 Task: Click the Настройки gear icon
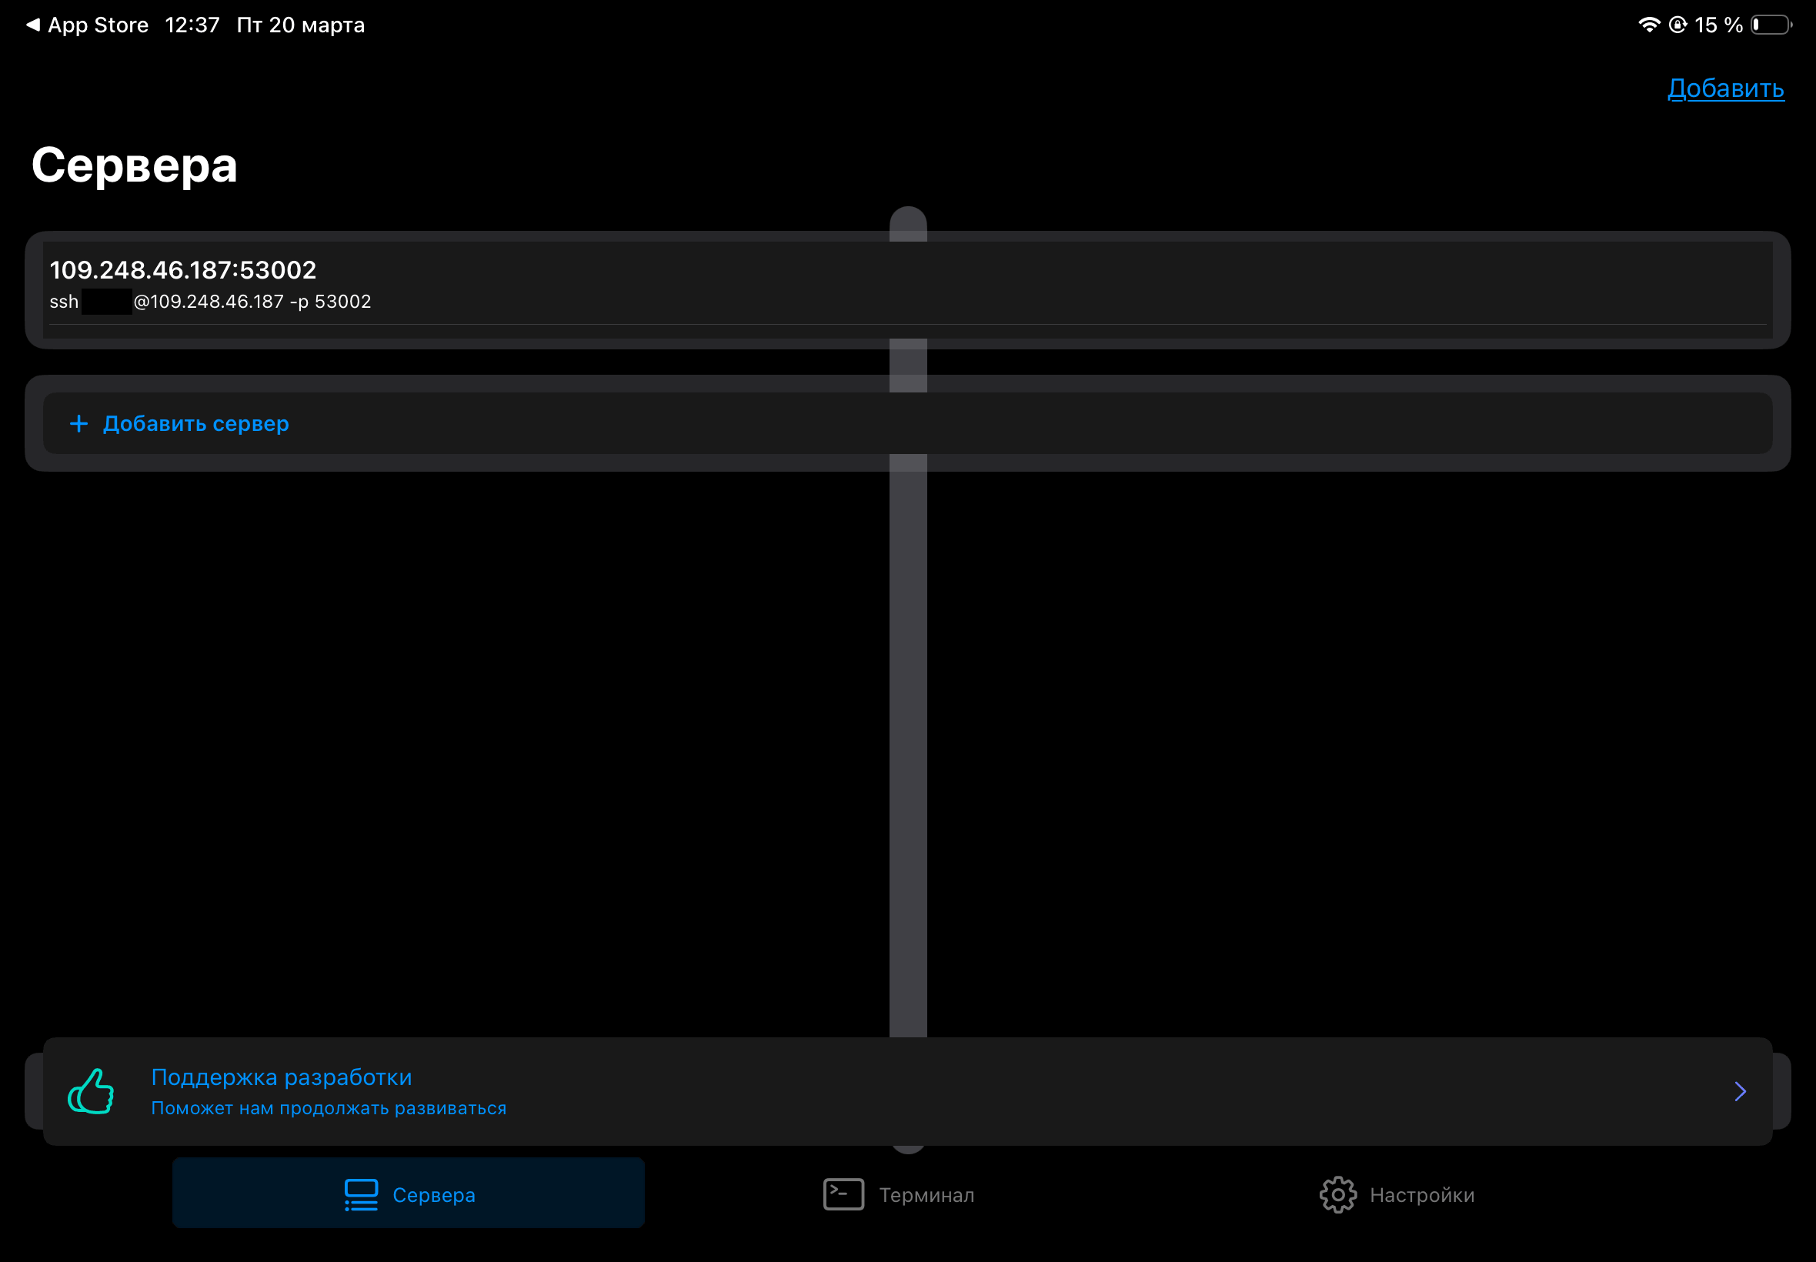(x=1337, y=1194)
